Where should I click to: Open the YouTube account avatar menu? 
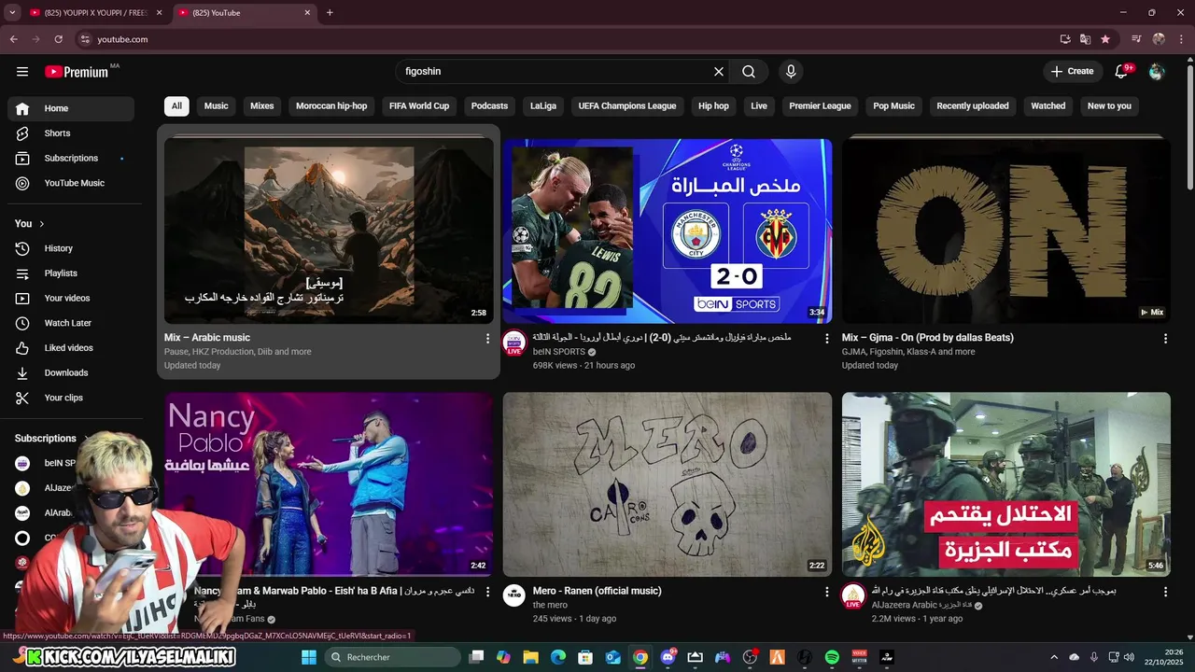coord(1157,72)
